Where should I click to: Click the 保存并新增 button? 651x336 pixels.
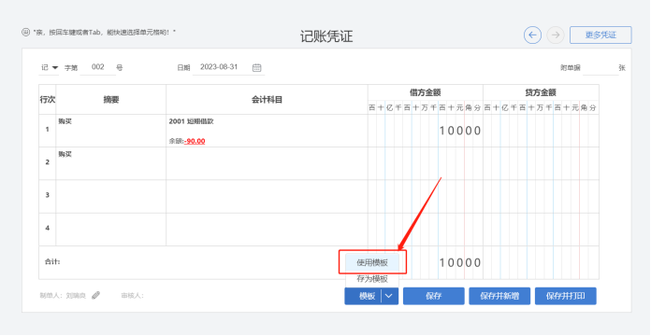click(x=499, y=296)
